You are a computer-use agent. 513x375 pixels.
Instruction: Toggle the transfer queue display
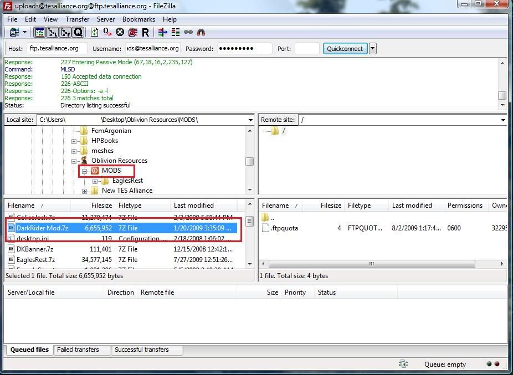coord(78,32)
